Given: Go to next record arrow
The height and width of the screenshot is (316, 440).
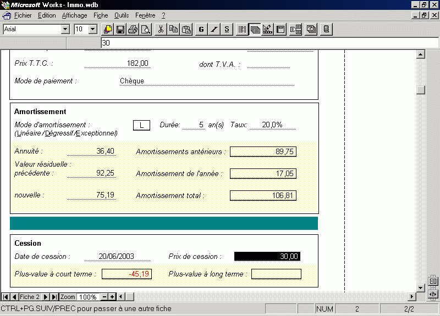Looking at the screenshot, I should (x=45, y=297).
